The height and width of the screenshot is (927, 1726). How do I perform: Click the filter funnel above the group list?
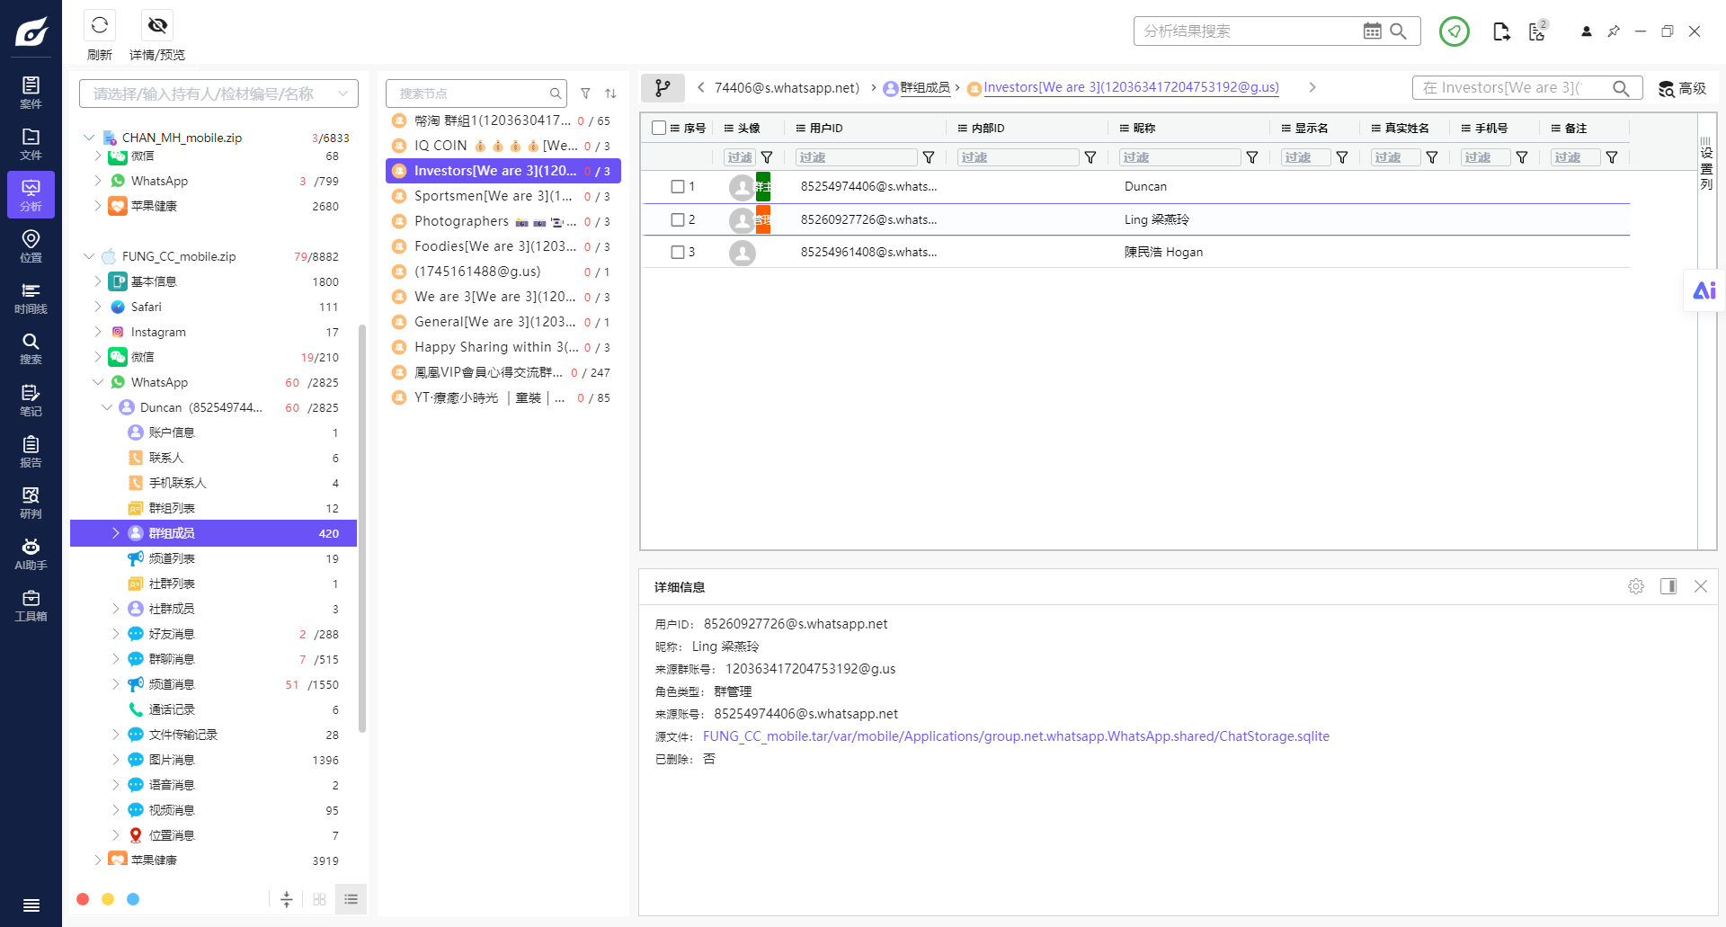pyautogui.click(x=585, y=94)
